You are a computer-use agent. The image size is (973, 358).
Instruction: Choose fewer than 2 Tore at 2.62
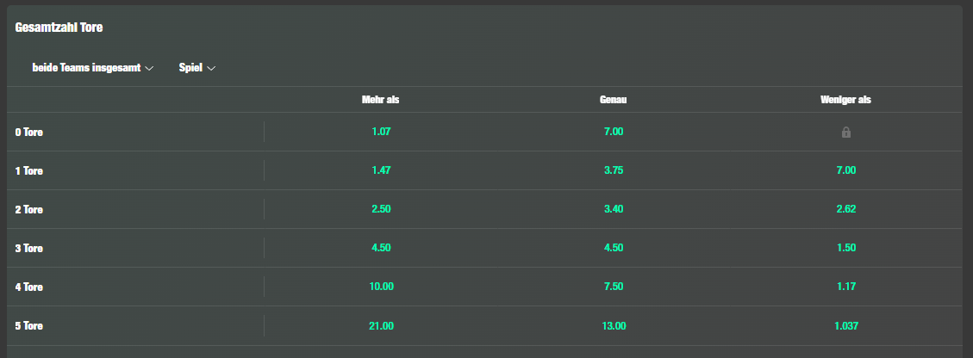tap(845, 209)
